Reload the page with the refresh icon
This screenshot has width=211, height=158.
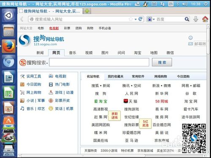tap(141, 19)
